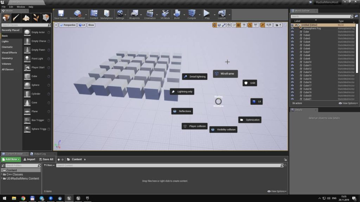Image resolution: width=360 pixels, height=202 pixels.
Task: Choose Visibility collision in the radial menu
Action: [223, 130]
